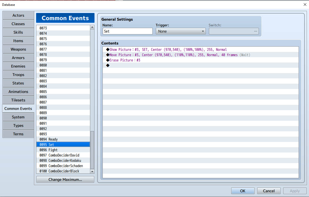This screenshot has width=309, height=197.
Task: Choose common event 0094 Ready
Action: [63, 139]
